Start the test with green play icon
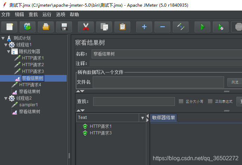The width and height of the screenshot is (242, 165). (x=203, y=27)
